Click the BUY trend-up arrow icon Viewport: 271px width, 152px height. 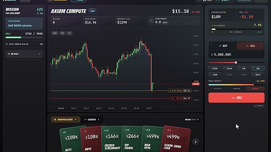pyautogui.click(x=220, y=46)
